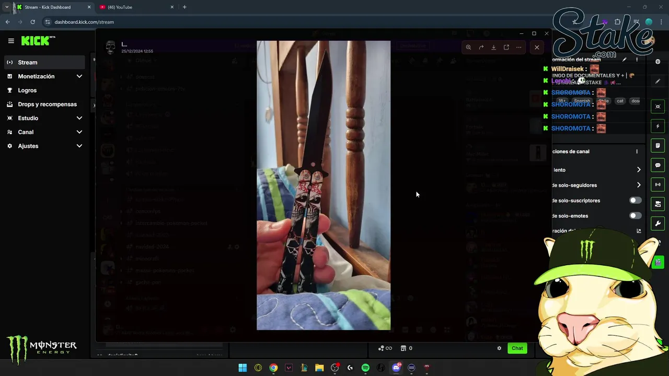Viewport: 669px width, 376px height.
Task: Click the Logros trophy icon
Action: [x=10, y=90]
